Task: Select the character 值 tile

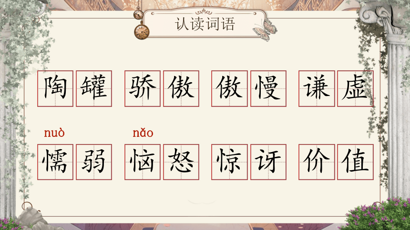Action: (355, 162)
